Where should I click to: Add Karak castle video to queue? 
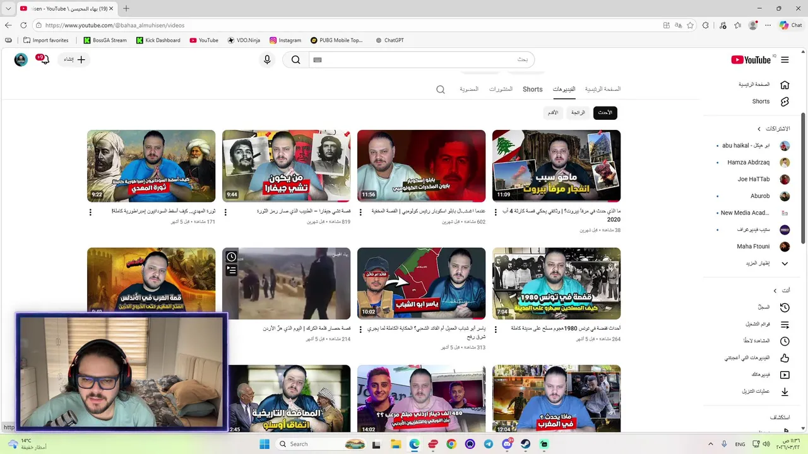point(232,271)
